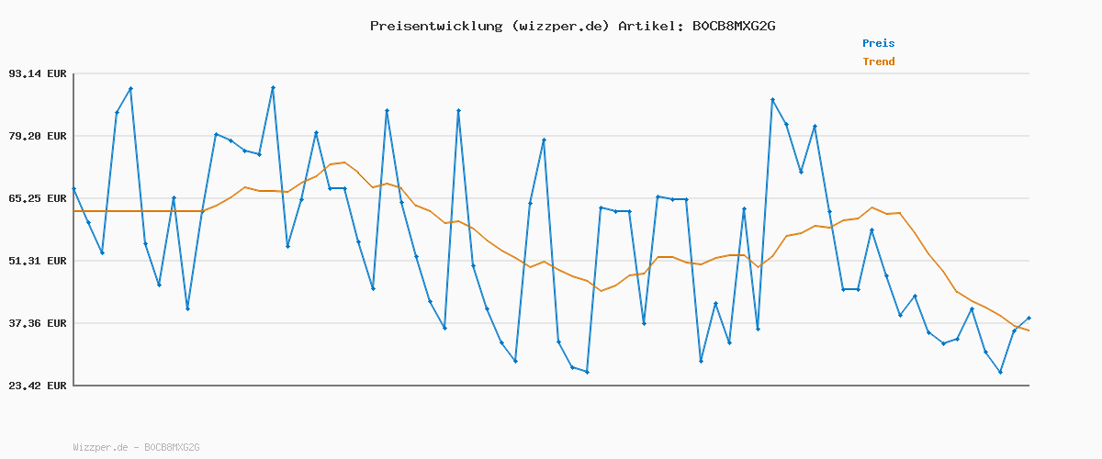The height and width of the screenshot is (459, 1102).
Task: Open the Wizzper.de footer watermark text
Action: (136, 447)
